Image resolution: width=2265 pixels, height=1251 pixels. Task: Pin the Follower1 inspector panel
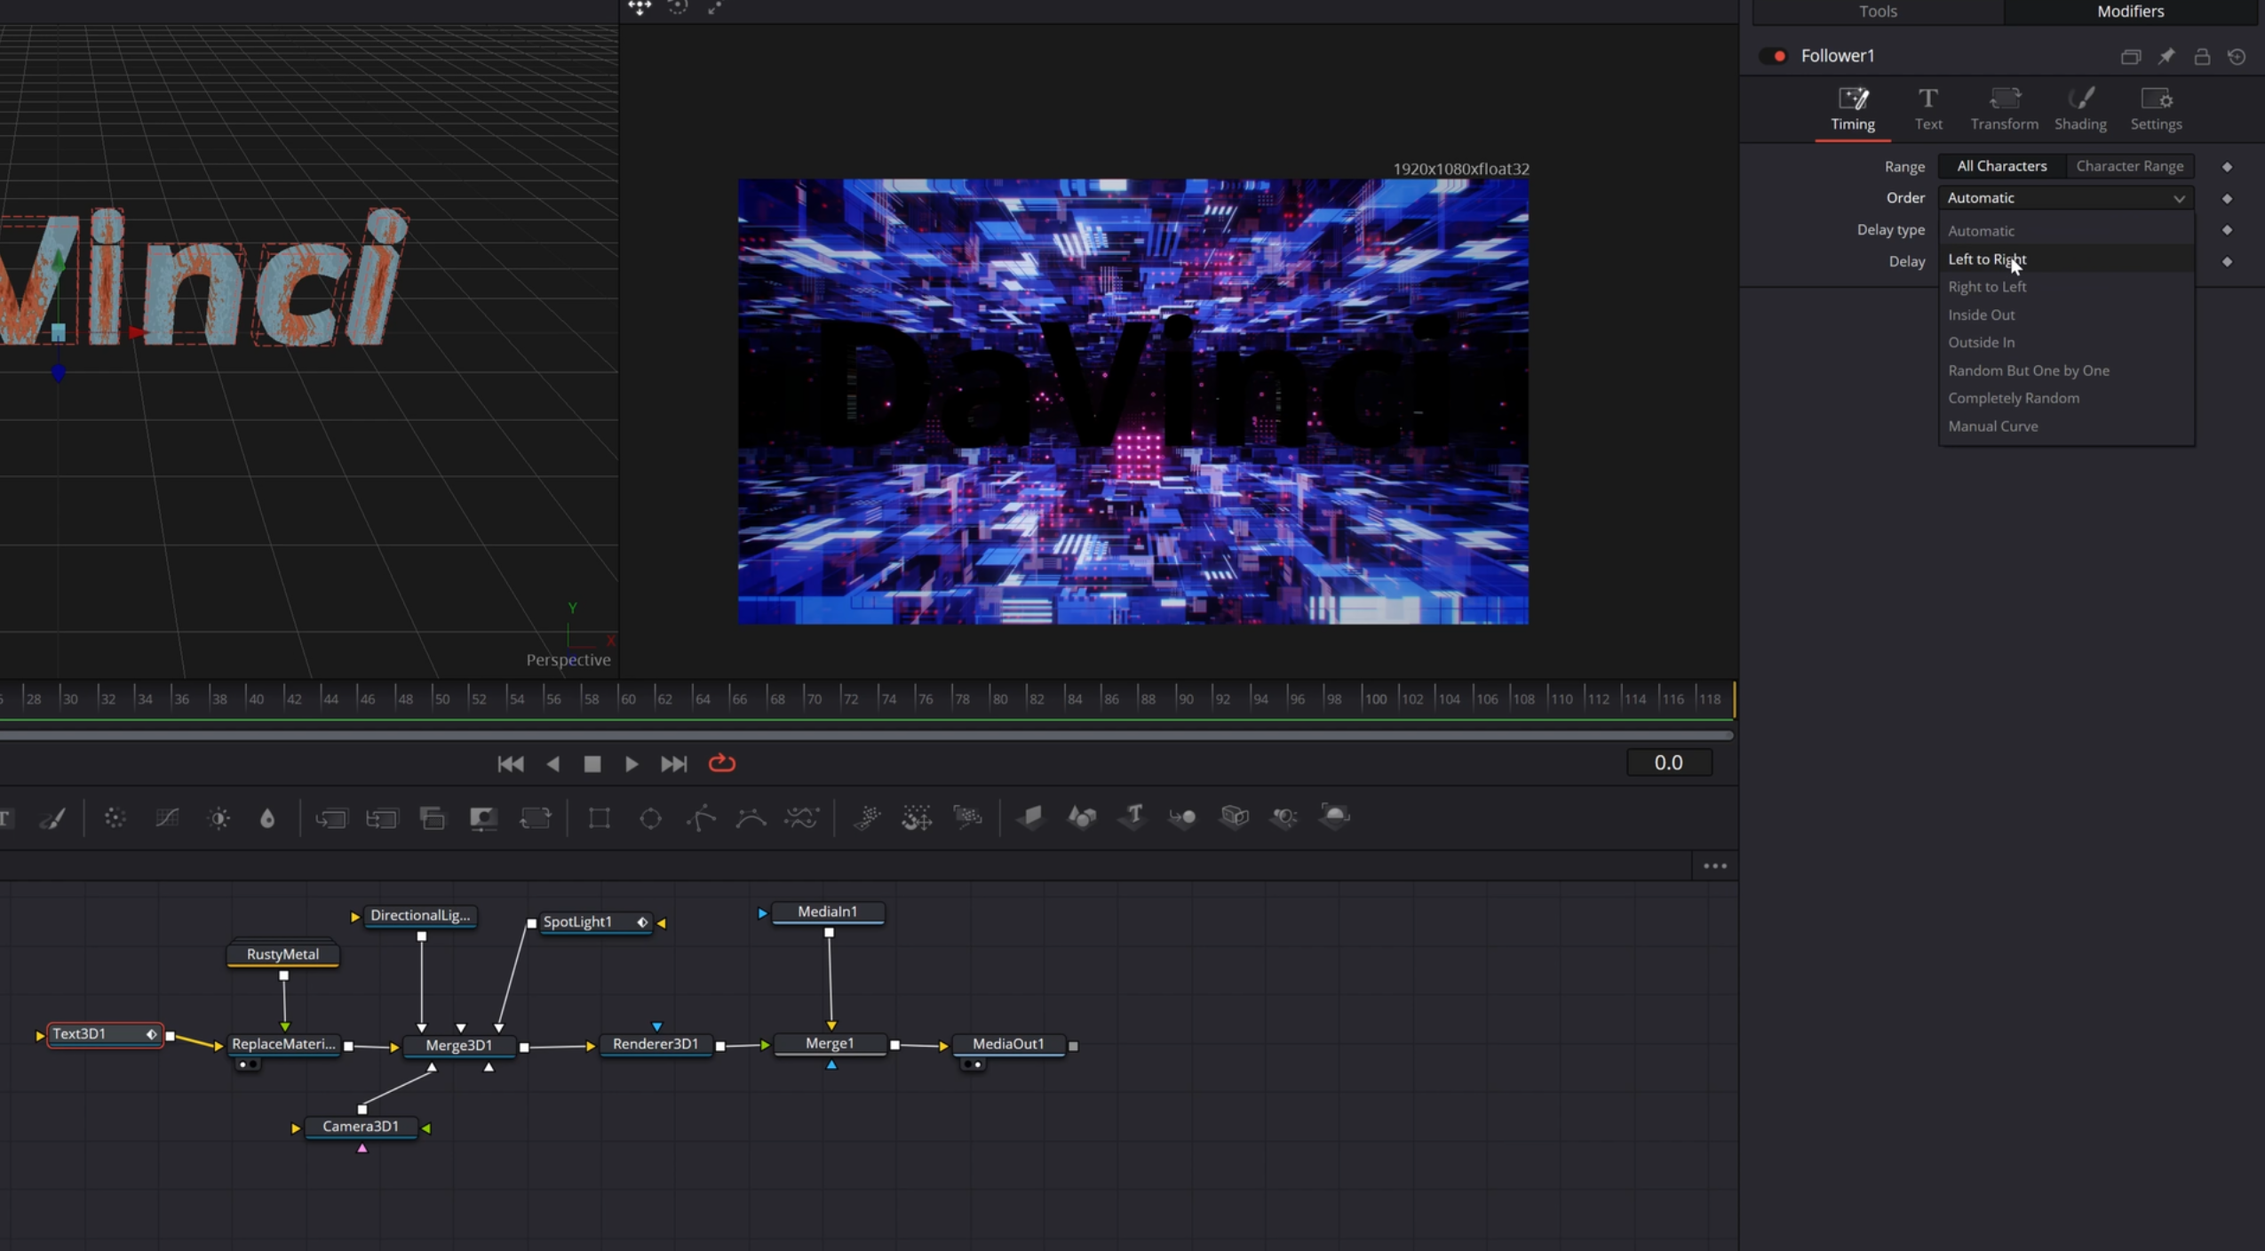2167,55
